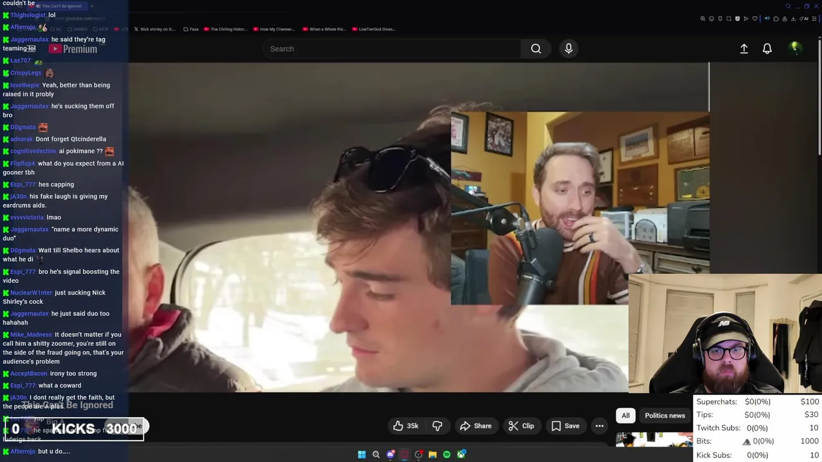Open the browser player triangle icon

[746, 19]
